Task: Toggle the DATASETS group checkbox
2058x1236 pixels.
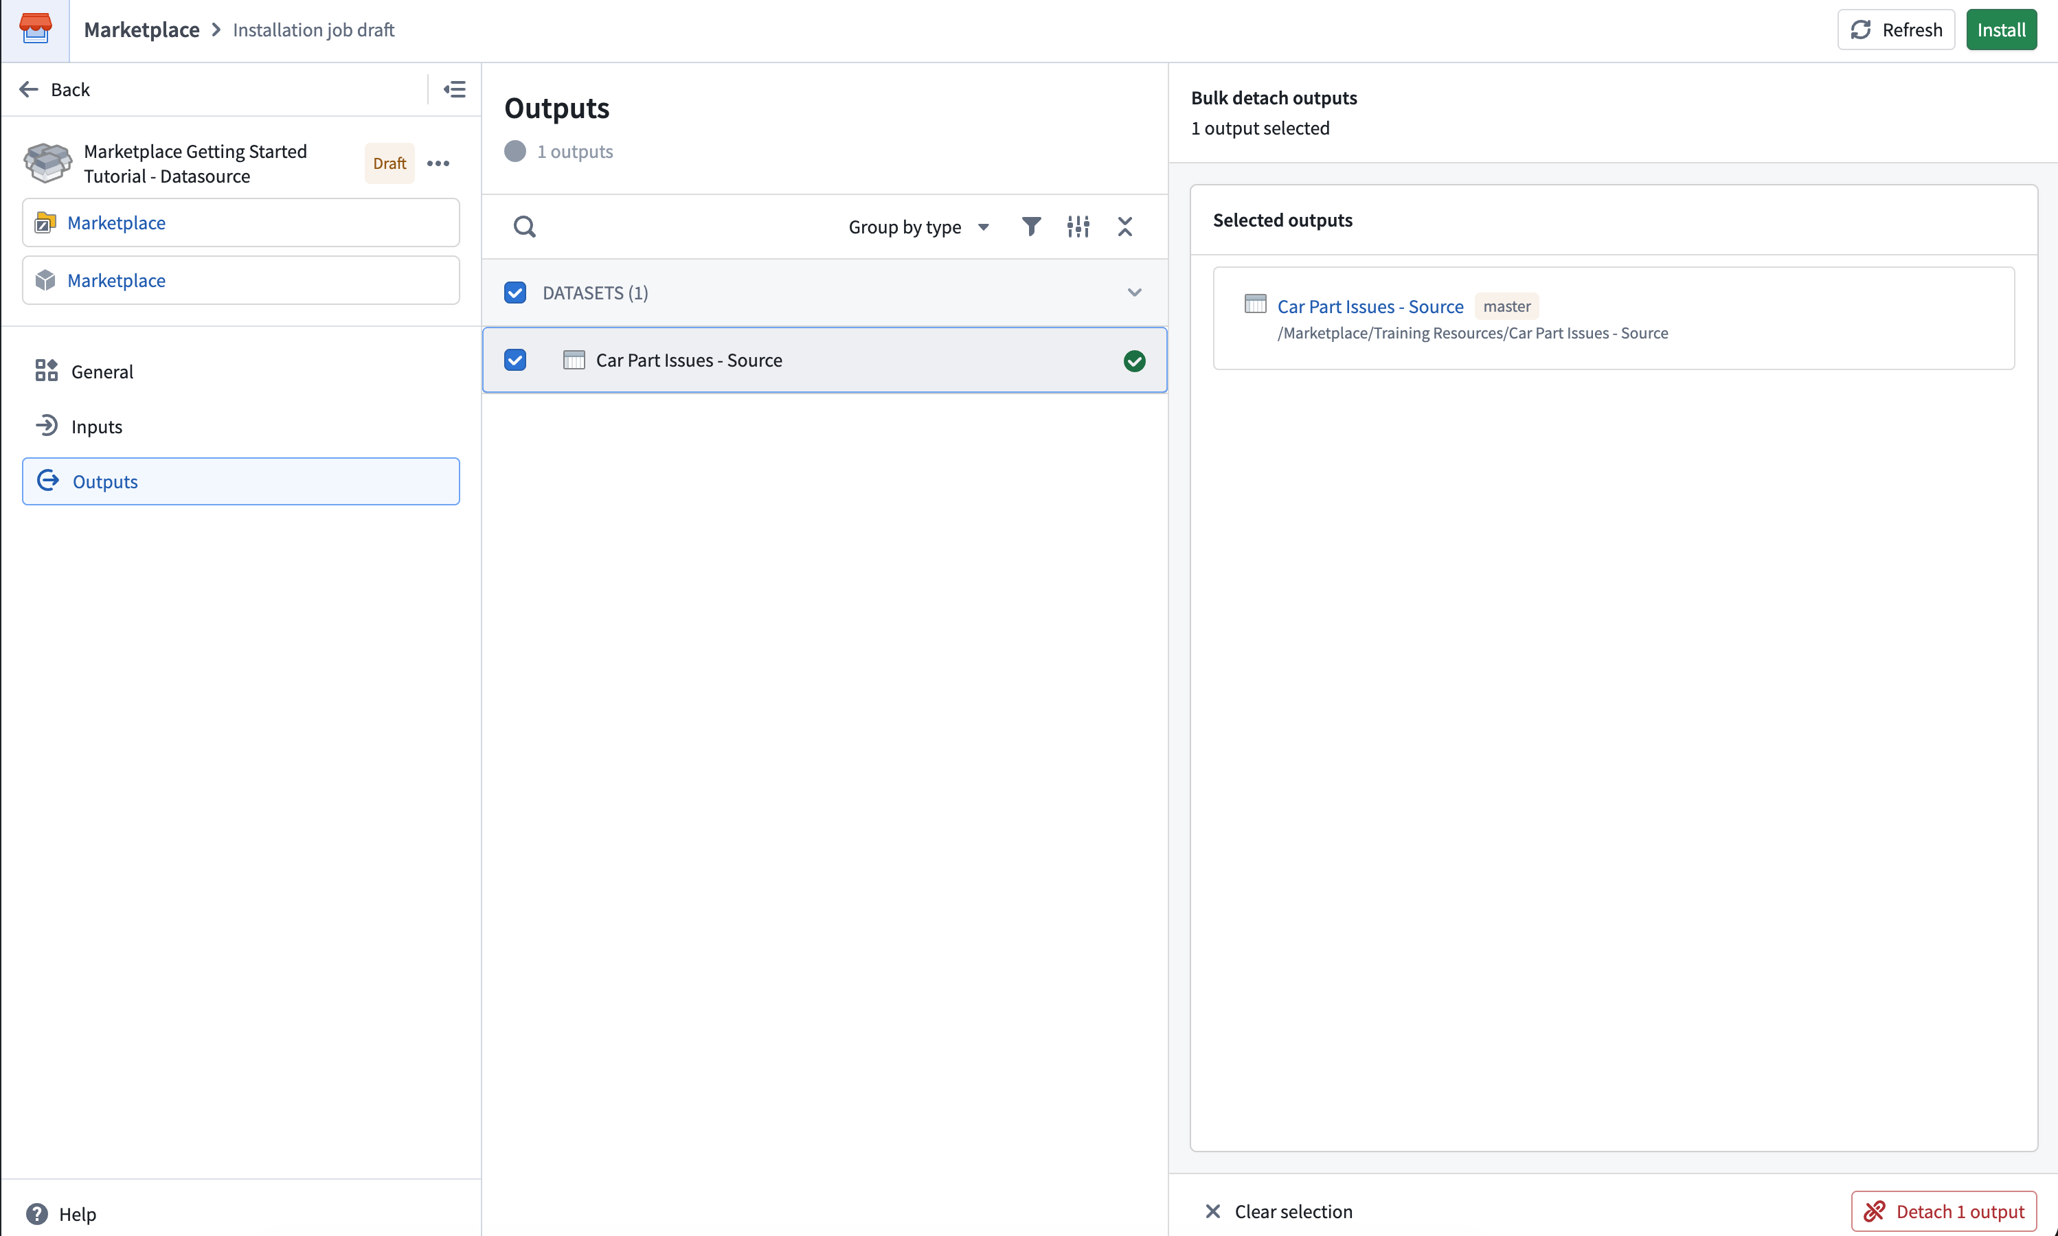Action: coord(515,293)
